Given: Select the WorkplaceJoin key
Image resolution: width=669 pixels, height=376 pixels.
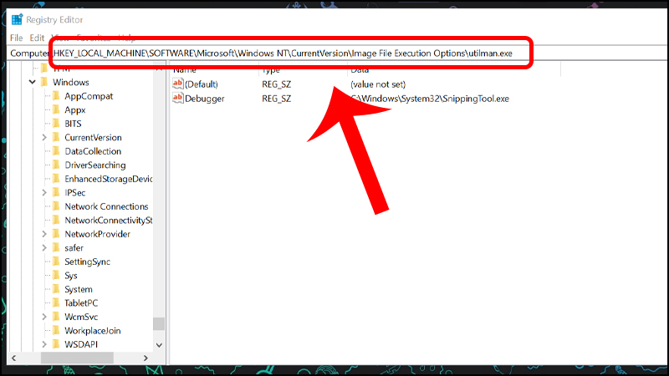Looking at the screenshot, I should click(x=93, y=331).
